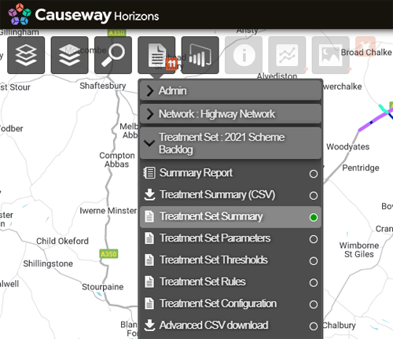393x339 pixels.
Task: Open the bar chart dashboard tool
Action: (200, 55)
